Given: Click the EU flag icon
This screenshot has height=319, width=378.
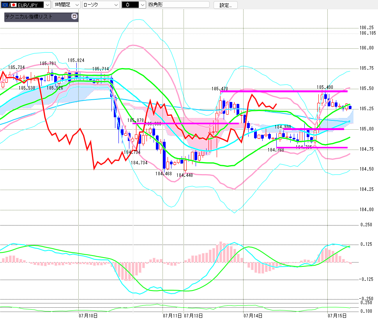Looking at the screenshot, I should click(5, 5).
